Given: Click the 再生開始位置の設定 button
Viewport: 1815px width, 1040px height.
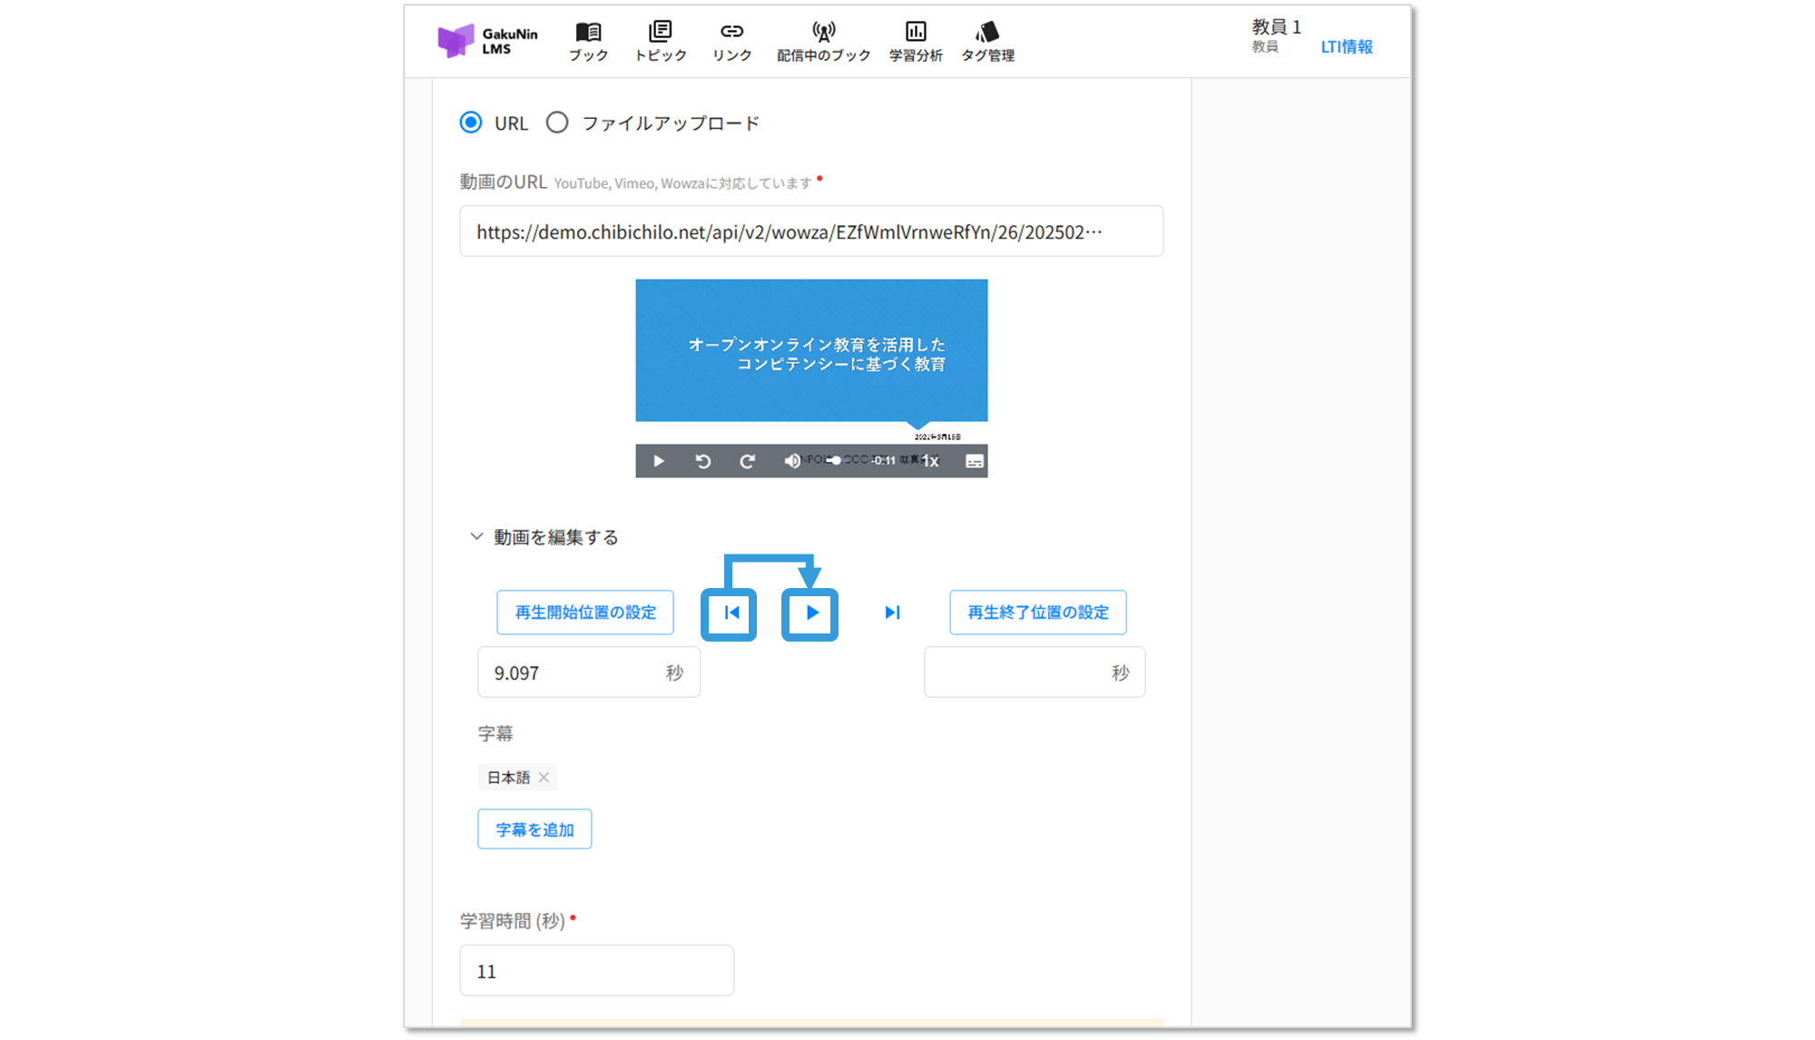Looking at the screenshot, I should coord(585,613).
